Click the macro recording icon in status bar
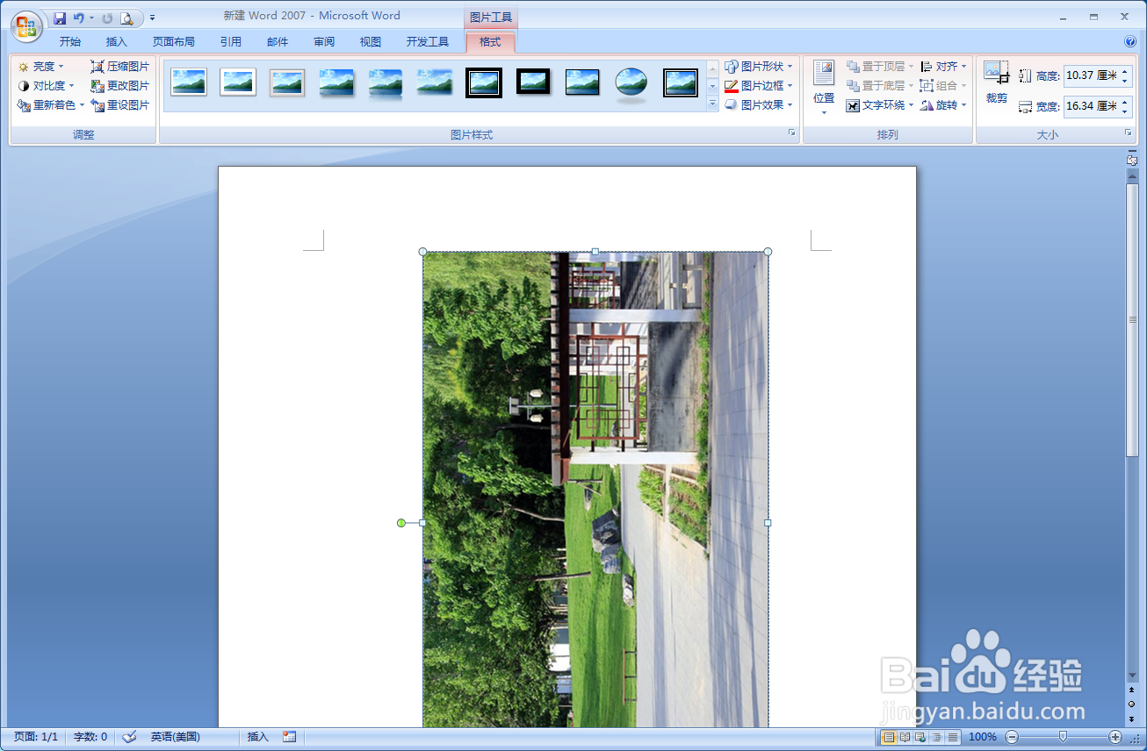 coord(290,737)
